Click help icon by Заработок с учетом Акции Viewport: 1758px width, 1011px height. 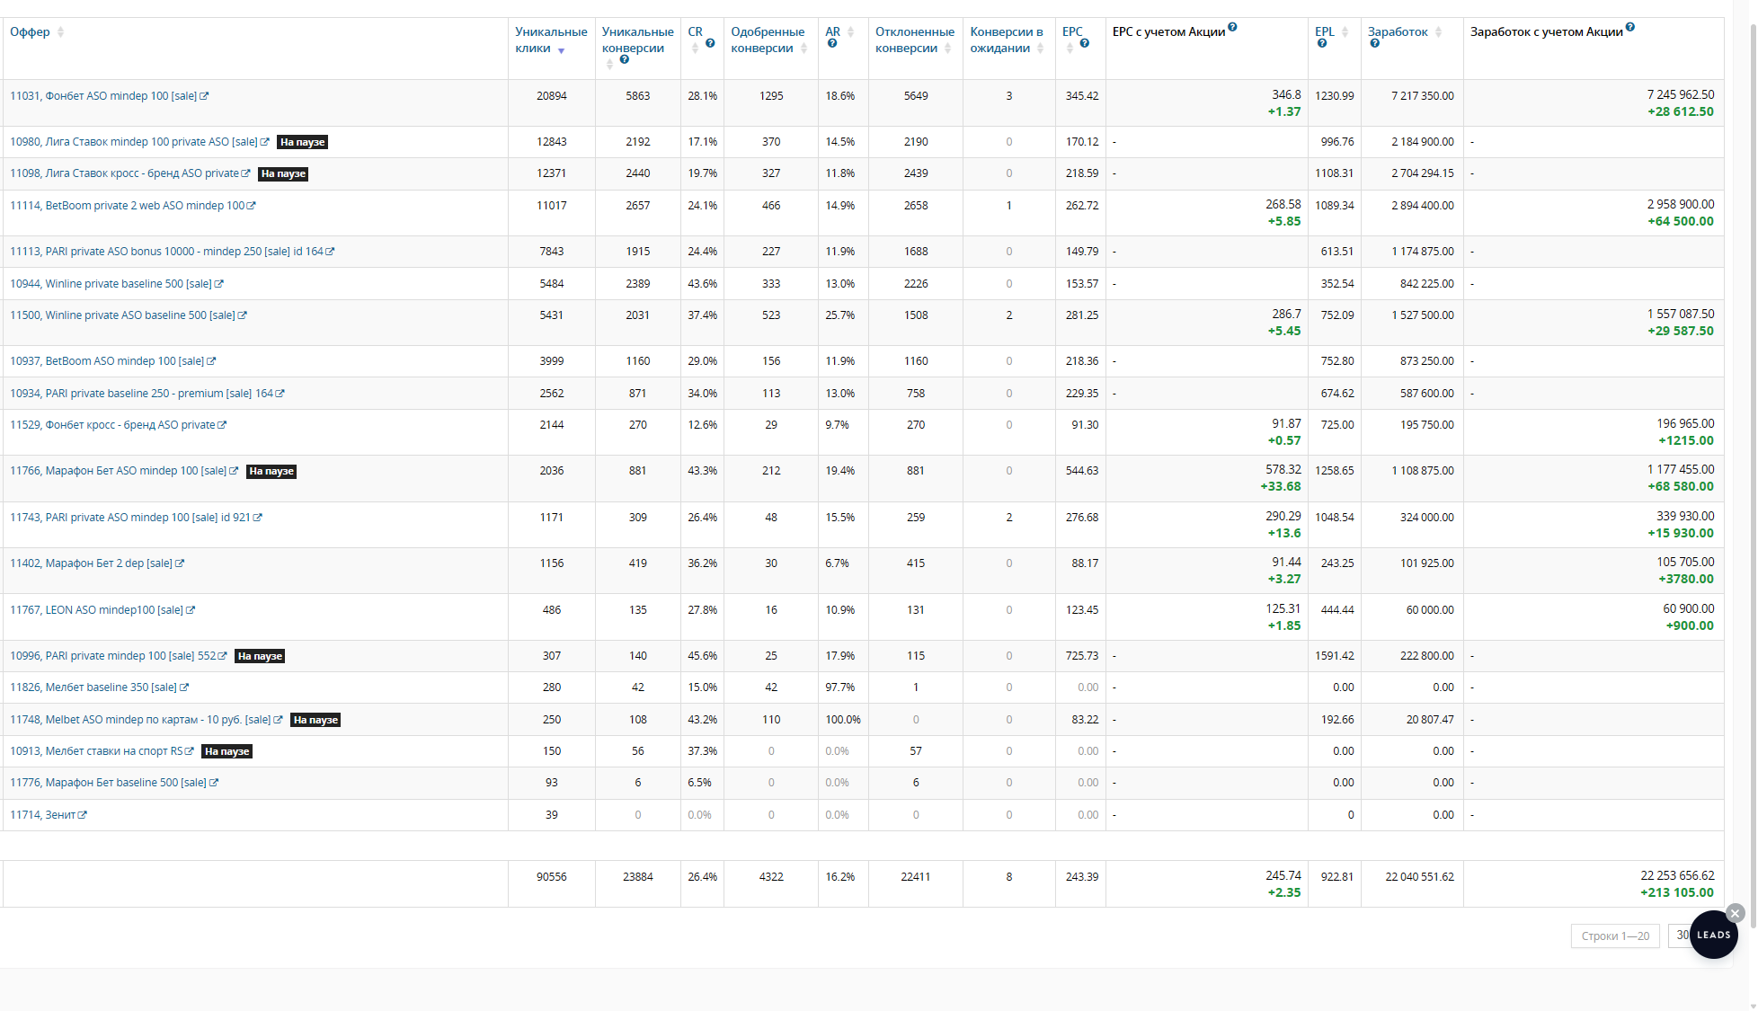pyautogui.click(x=1630, y=27)
